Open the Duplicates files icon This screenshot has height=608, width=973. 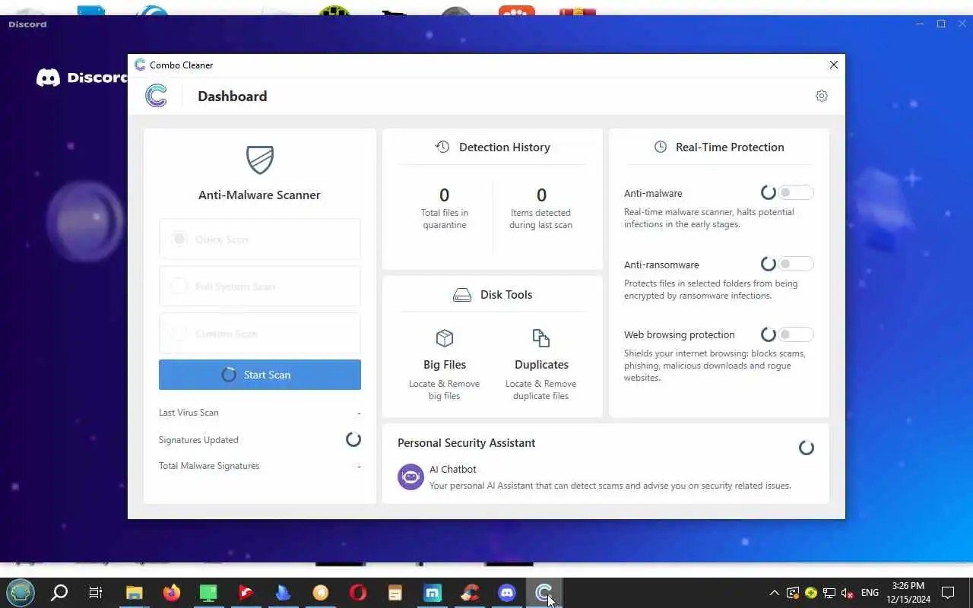[541, 337]
